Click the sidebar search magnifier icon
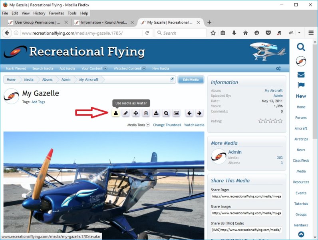The width and height of the screenshot is (318, 240). tap(301, 47)
